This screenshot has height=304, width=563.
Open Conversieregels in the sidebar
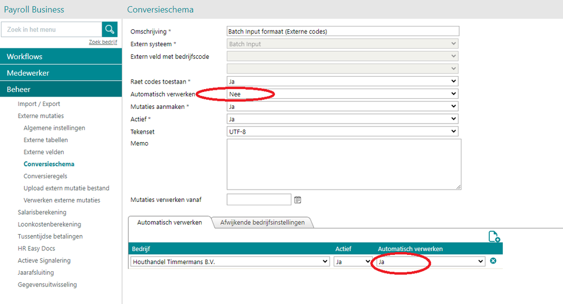coord(46,176)
